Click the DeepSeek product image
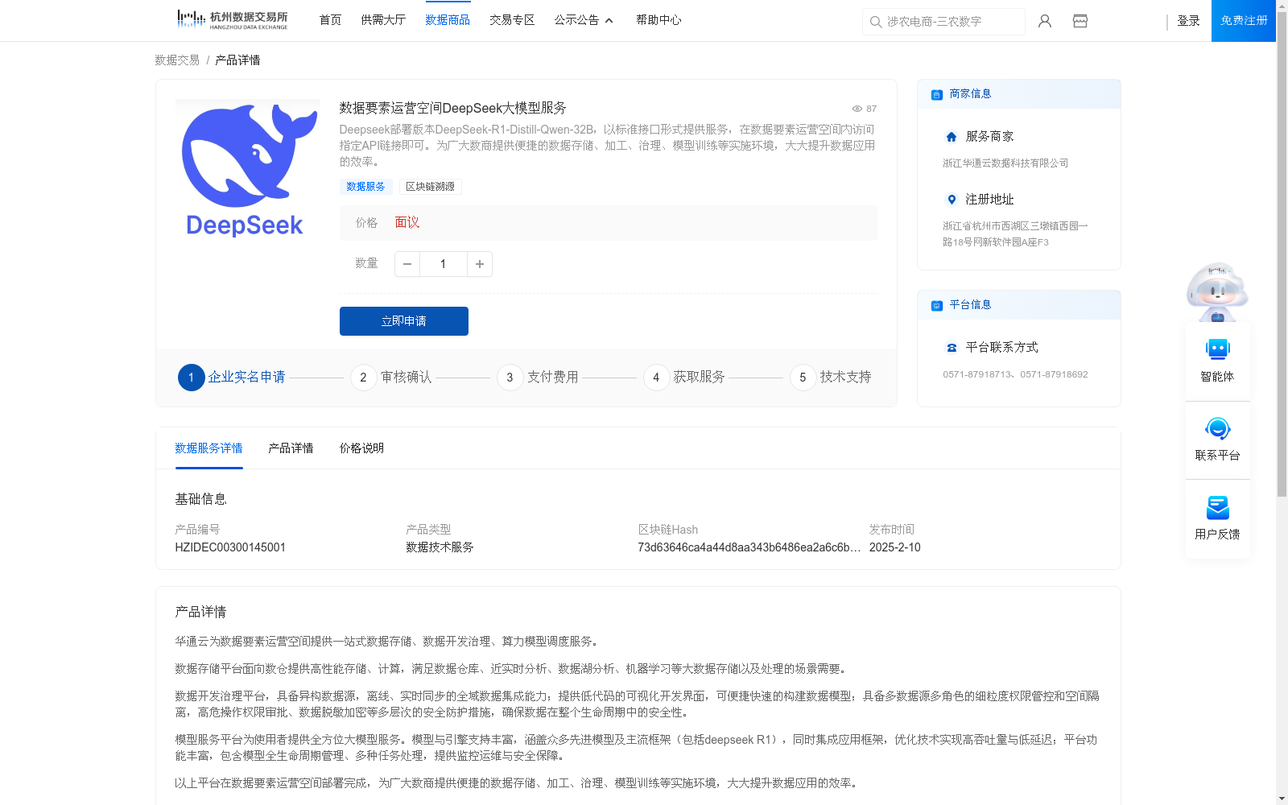1288x805 pixels. [x=247, y=170]
